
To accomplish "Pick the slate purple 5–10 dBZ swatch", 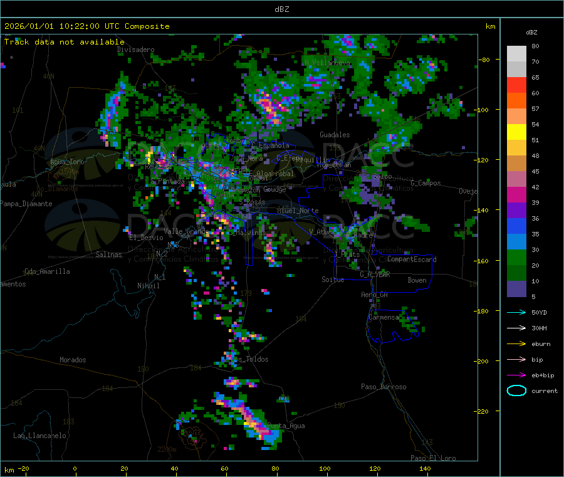I will click(516, 289).
